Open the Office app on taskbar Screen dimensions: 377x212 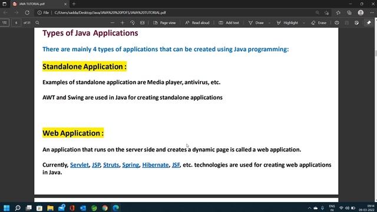(72, 208)
